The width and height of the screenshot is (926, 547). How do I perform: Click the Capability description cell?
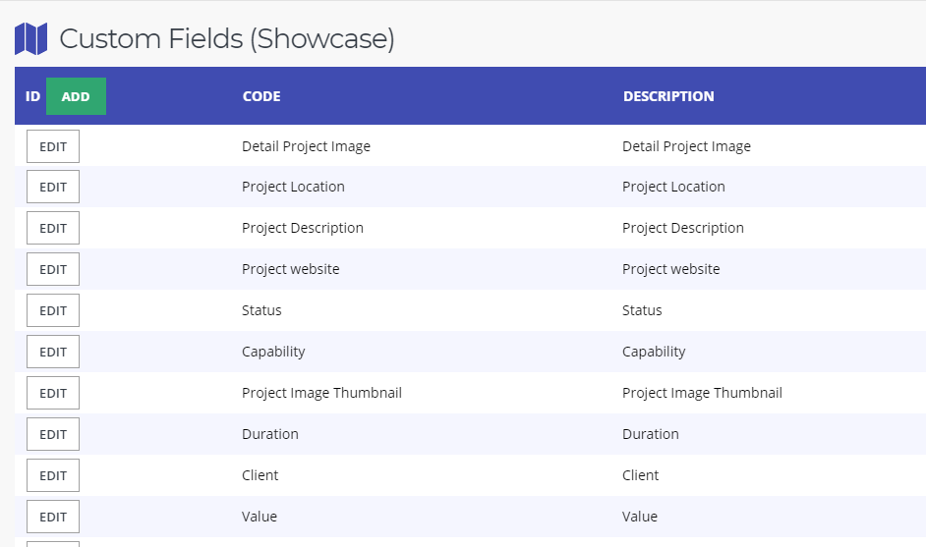point(654,352)
